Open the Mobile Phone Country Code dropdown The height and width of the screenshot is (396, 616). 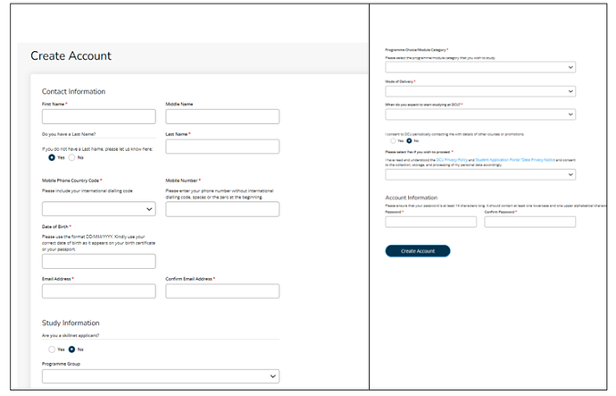click(x=98, y=209)
